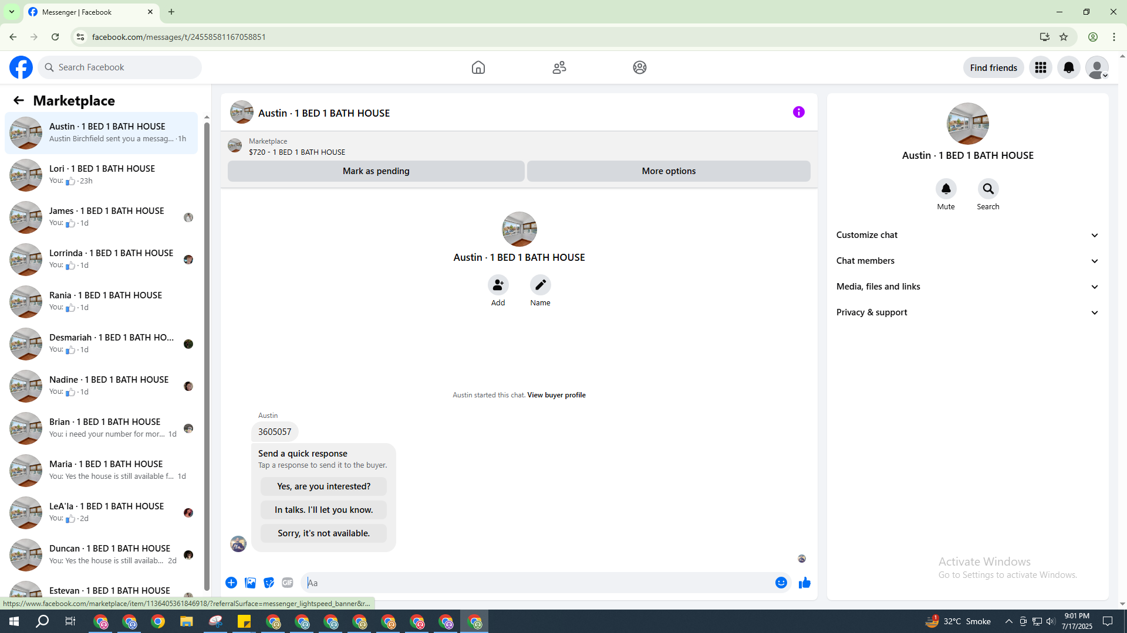
Task: Send quick reply "Sorry, it's not available."
Action: 324,533
